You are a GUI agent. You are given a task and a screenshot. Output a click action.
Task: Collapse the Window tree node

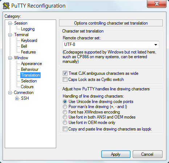tap(10, 58)
